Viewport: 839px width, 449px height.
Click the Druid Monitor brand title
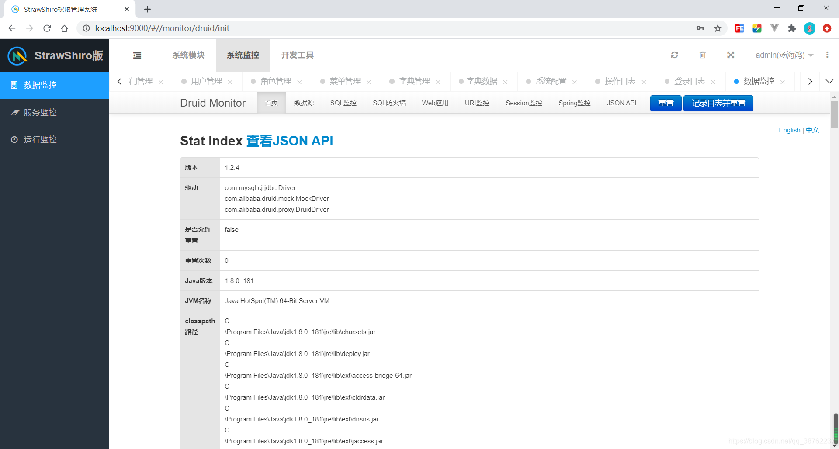point(213,103)
